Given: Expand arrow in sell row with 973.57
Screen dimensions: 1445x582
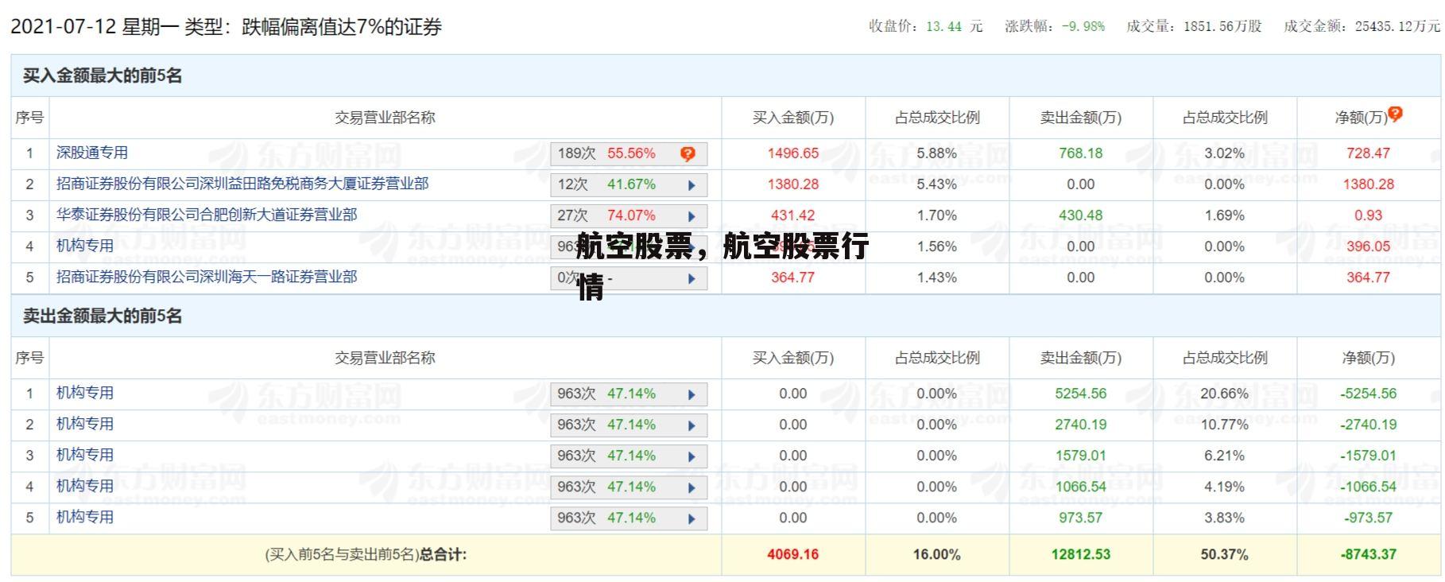Looking at the screenshot, I should pos(692,518).
